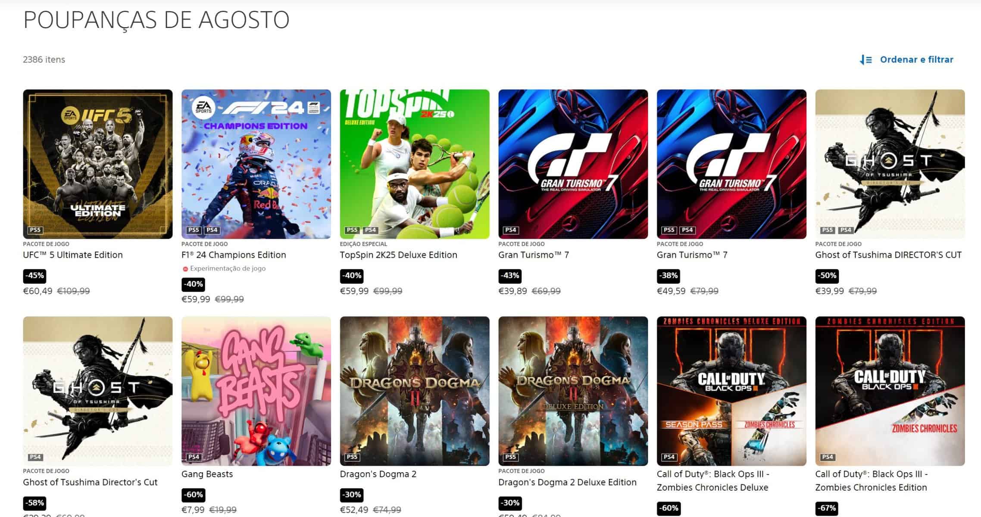Open the UFC 5 Ultimate Edition title link
Image resolution: width=981 pixels, height=517 pixels.
(x=73, y=255)
